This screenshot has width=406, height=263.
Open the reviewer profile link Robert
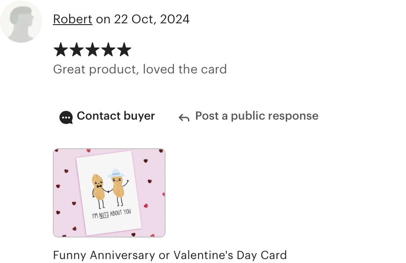pos(73,19)
